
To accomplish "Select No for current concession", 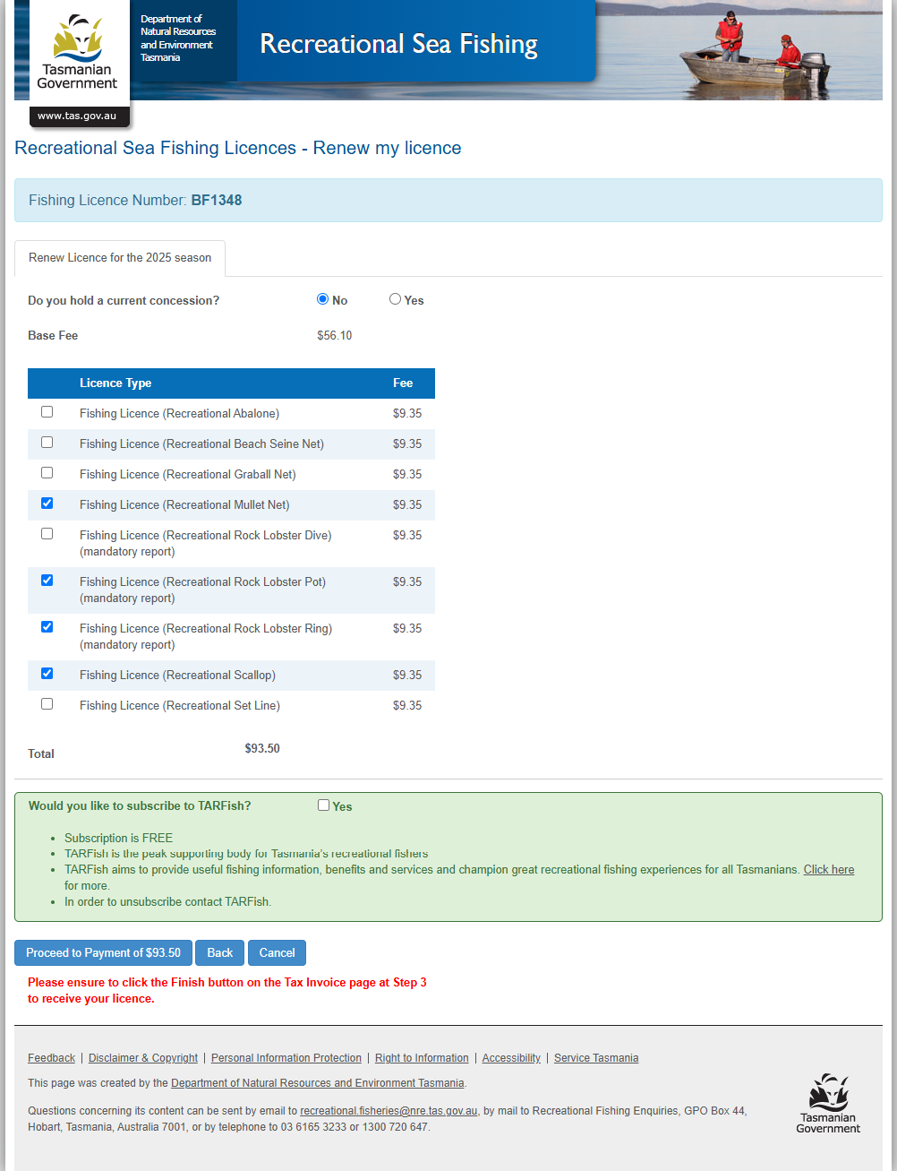I will [x=323, y=299].
